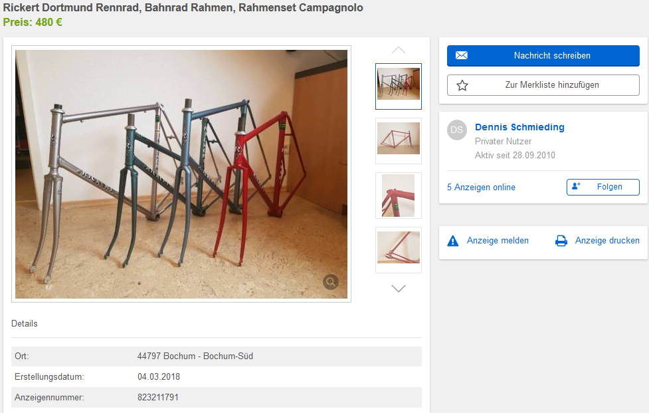View the seller's 5 Anzeigen online
This screenshot has width=649, height=413.
481,188
